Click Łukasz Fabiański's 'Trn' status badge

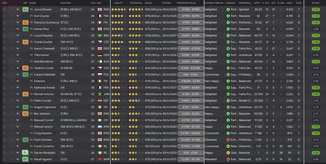click(x=25, y=75)
